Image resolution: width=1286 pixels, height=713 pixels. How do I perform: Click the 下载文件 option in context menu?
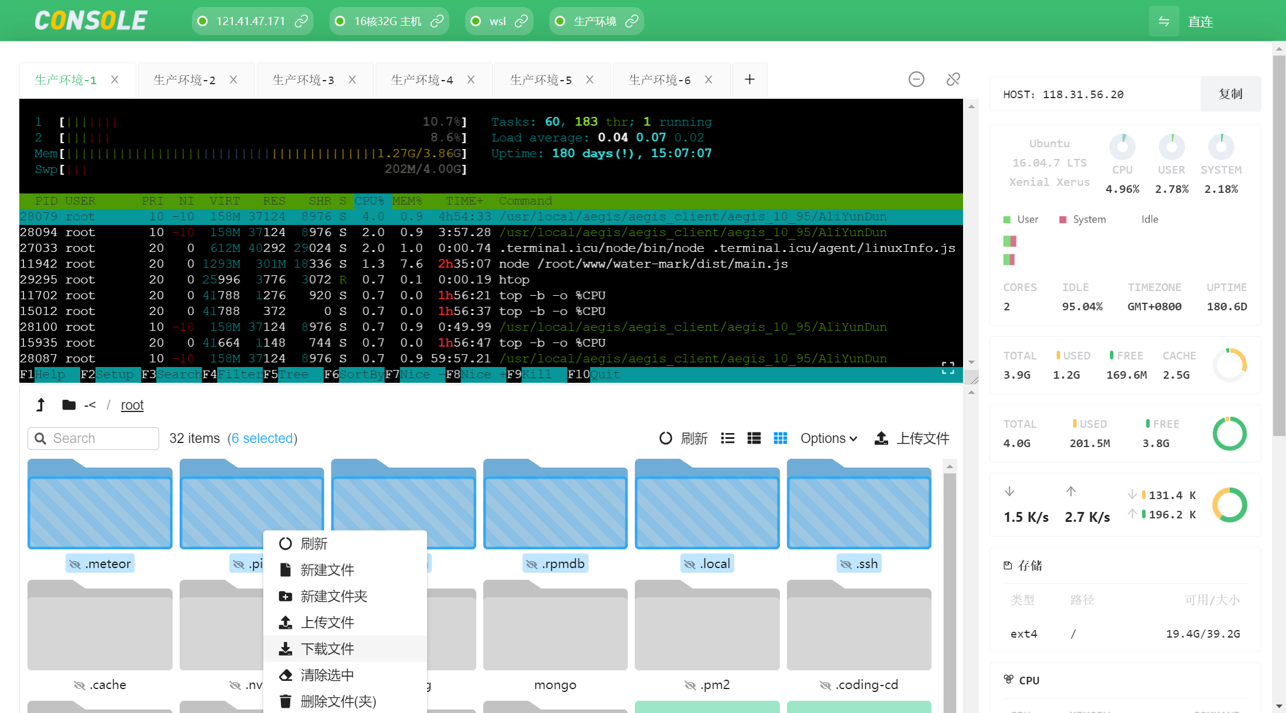tap(329, 649)
